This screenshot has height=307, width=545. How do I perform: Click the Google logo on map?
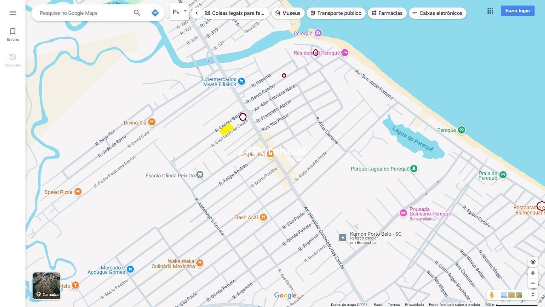click(x=285, y=295)
